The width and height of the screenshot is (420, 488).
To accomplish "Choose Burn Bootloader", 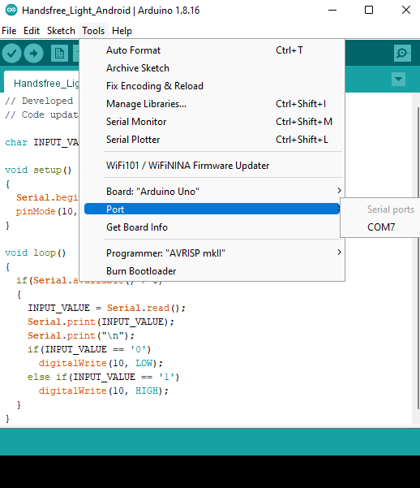I will (213, 271).
